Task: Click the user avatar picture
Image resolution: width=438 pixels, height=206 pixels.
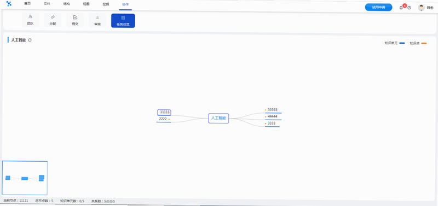Action: (x=421, y=8)
